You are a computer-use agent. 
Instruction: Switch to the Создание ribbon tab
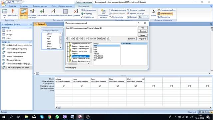click(x=24, y=6)
